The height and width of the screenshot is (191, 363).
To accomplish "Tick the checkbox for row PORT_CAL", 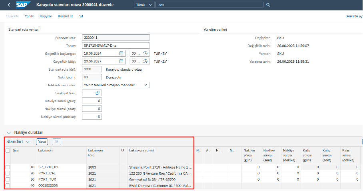I will pos(8,173).
